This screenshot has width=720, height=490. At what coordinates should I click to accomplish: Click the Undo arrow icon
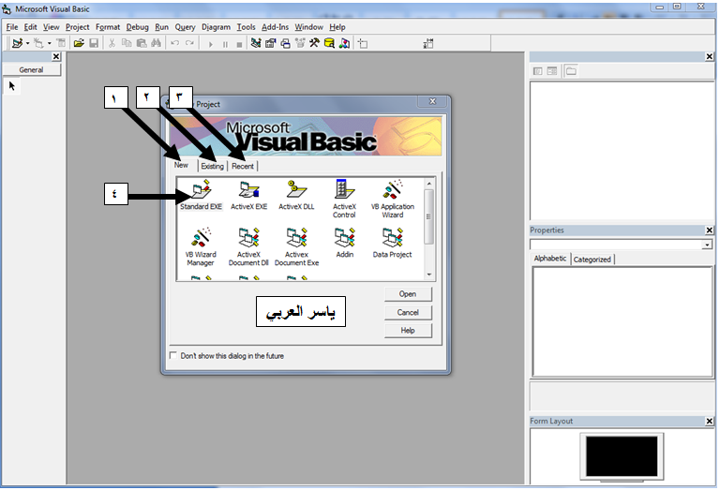pos(175,44)
